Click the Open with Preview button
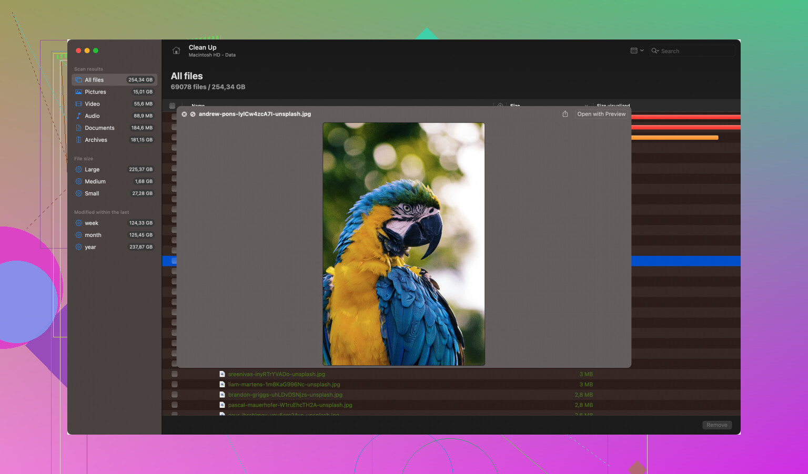The image size is (808, 474). coord(601,114)
